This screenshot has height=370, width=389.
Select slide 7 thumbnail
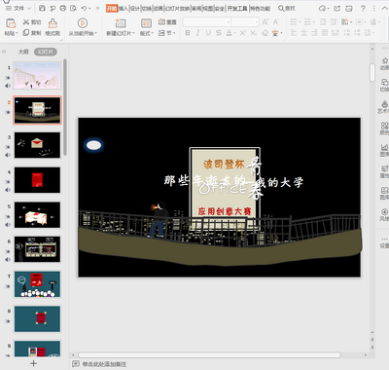pos(37,284)
